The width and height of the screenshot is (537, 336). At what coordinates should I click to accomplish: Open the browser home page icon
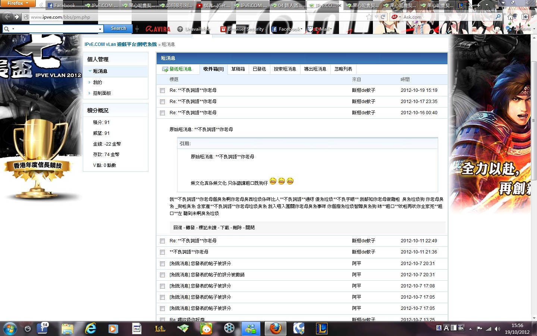pos(511,17)
